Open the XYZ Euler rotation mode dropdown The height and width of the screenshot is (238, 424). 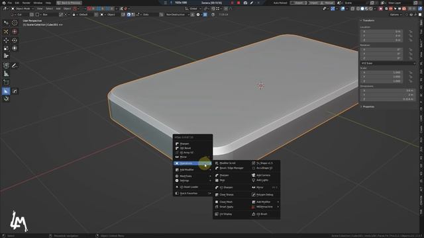(x=388, y=63)
